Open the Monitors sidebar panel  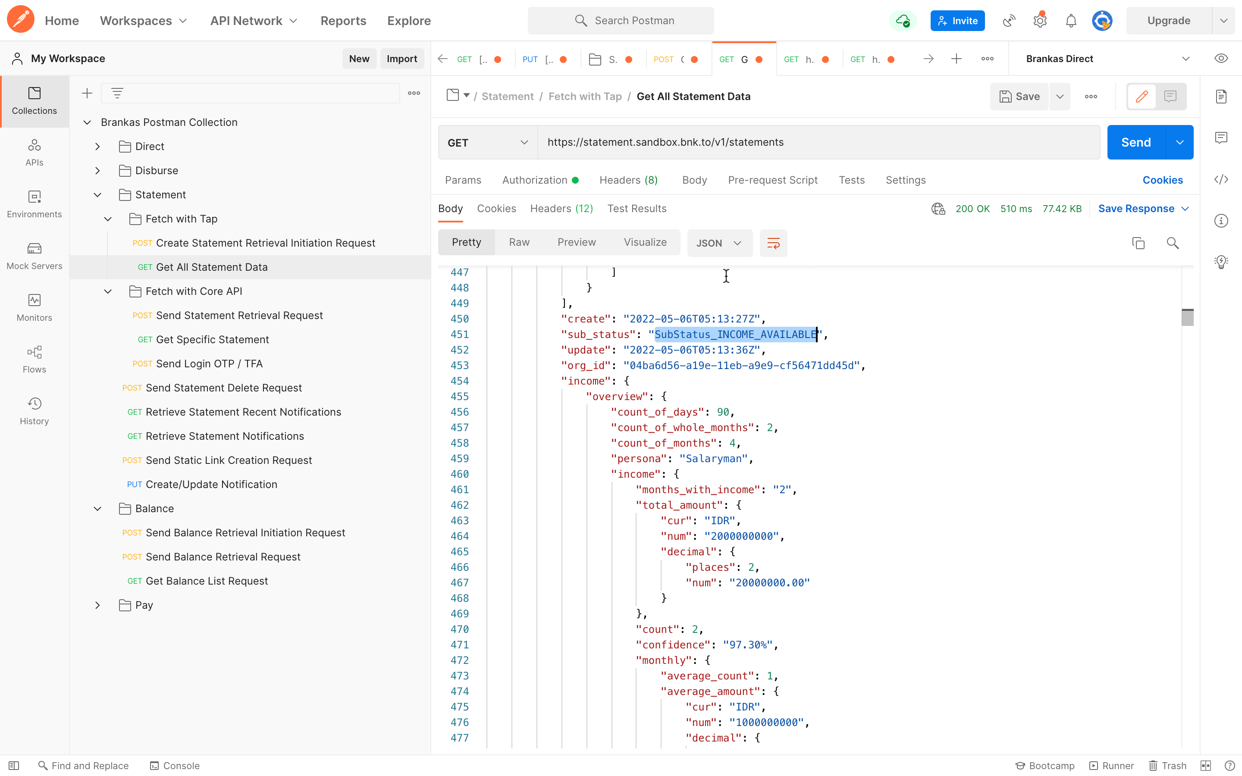click(34, 307)
